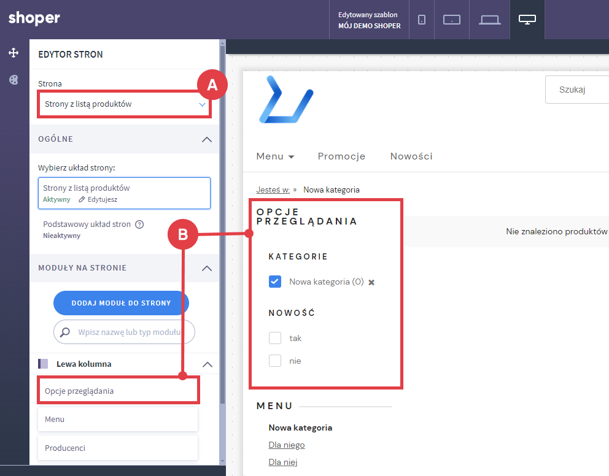Switch to laptop preview icon
Screen dimensions: 609x476
tap(489, 20)
